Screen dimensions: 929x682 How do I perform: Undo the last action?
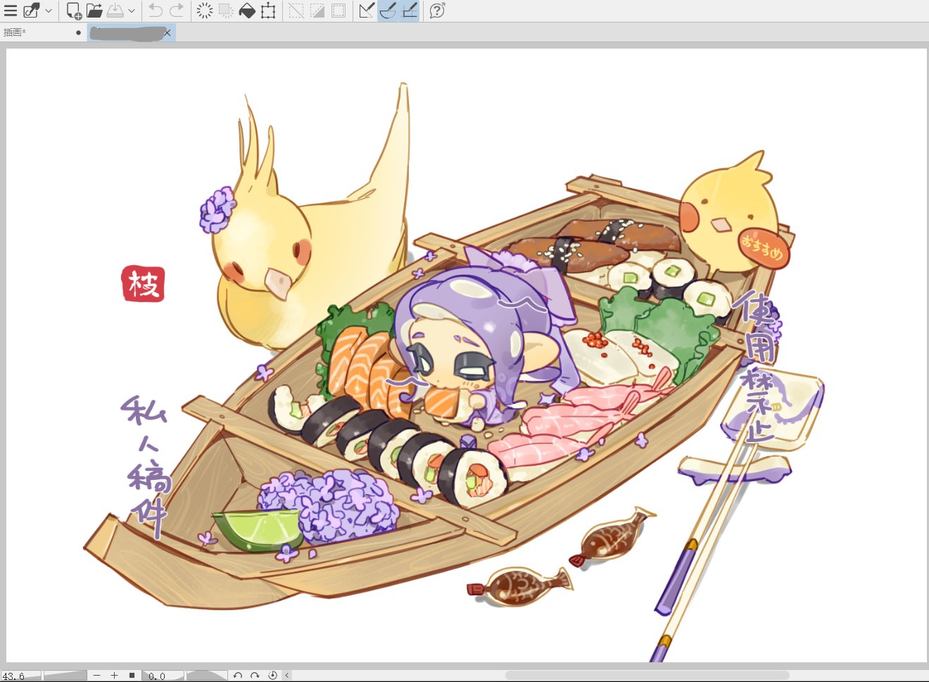[156, 11]
